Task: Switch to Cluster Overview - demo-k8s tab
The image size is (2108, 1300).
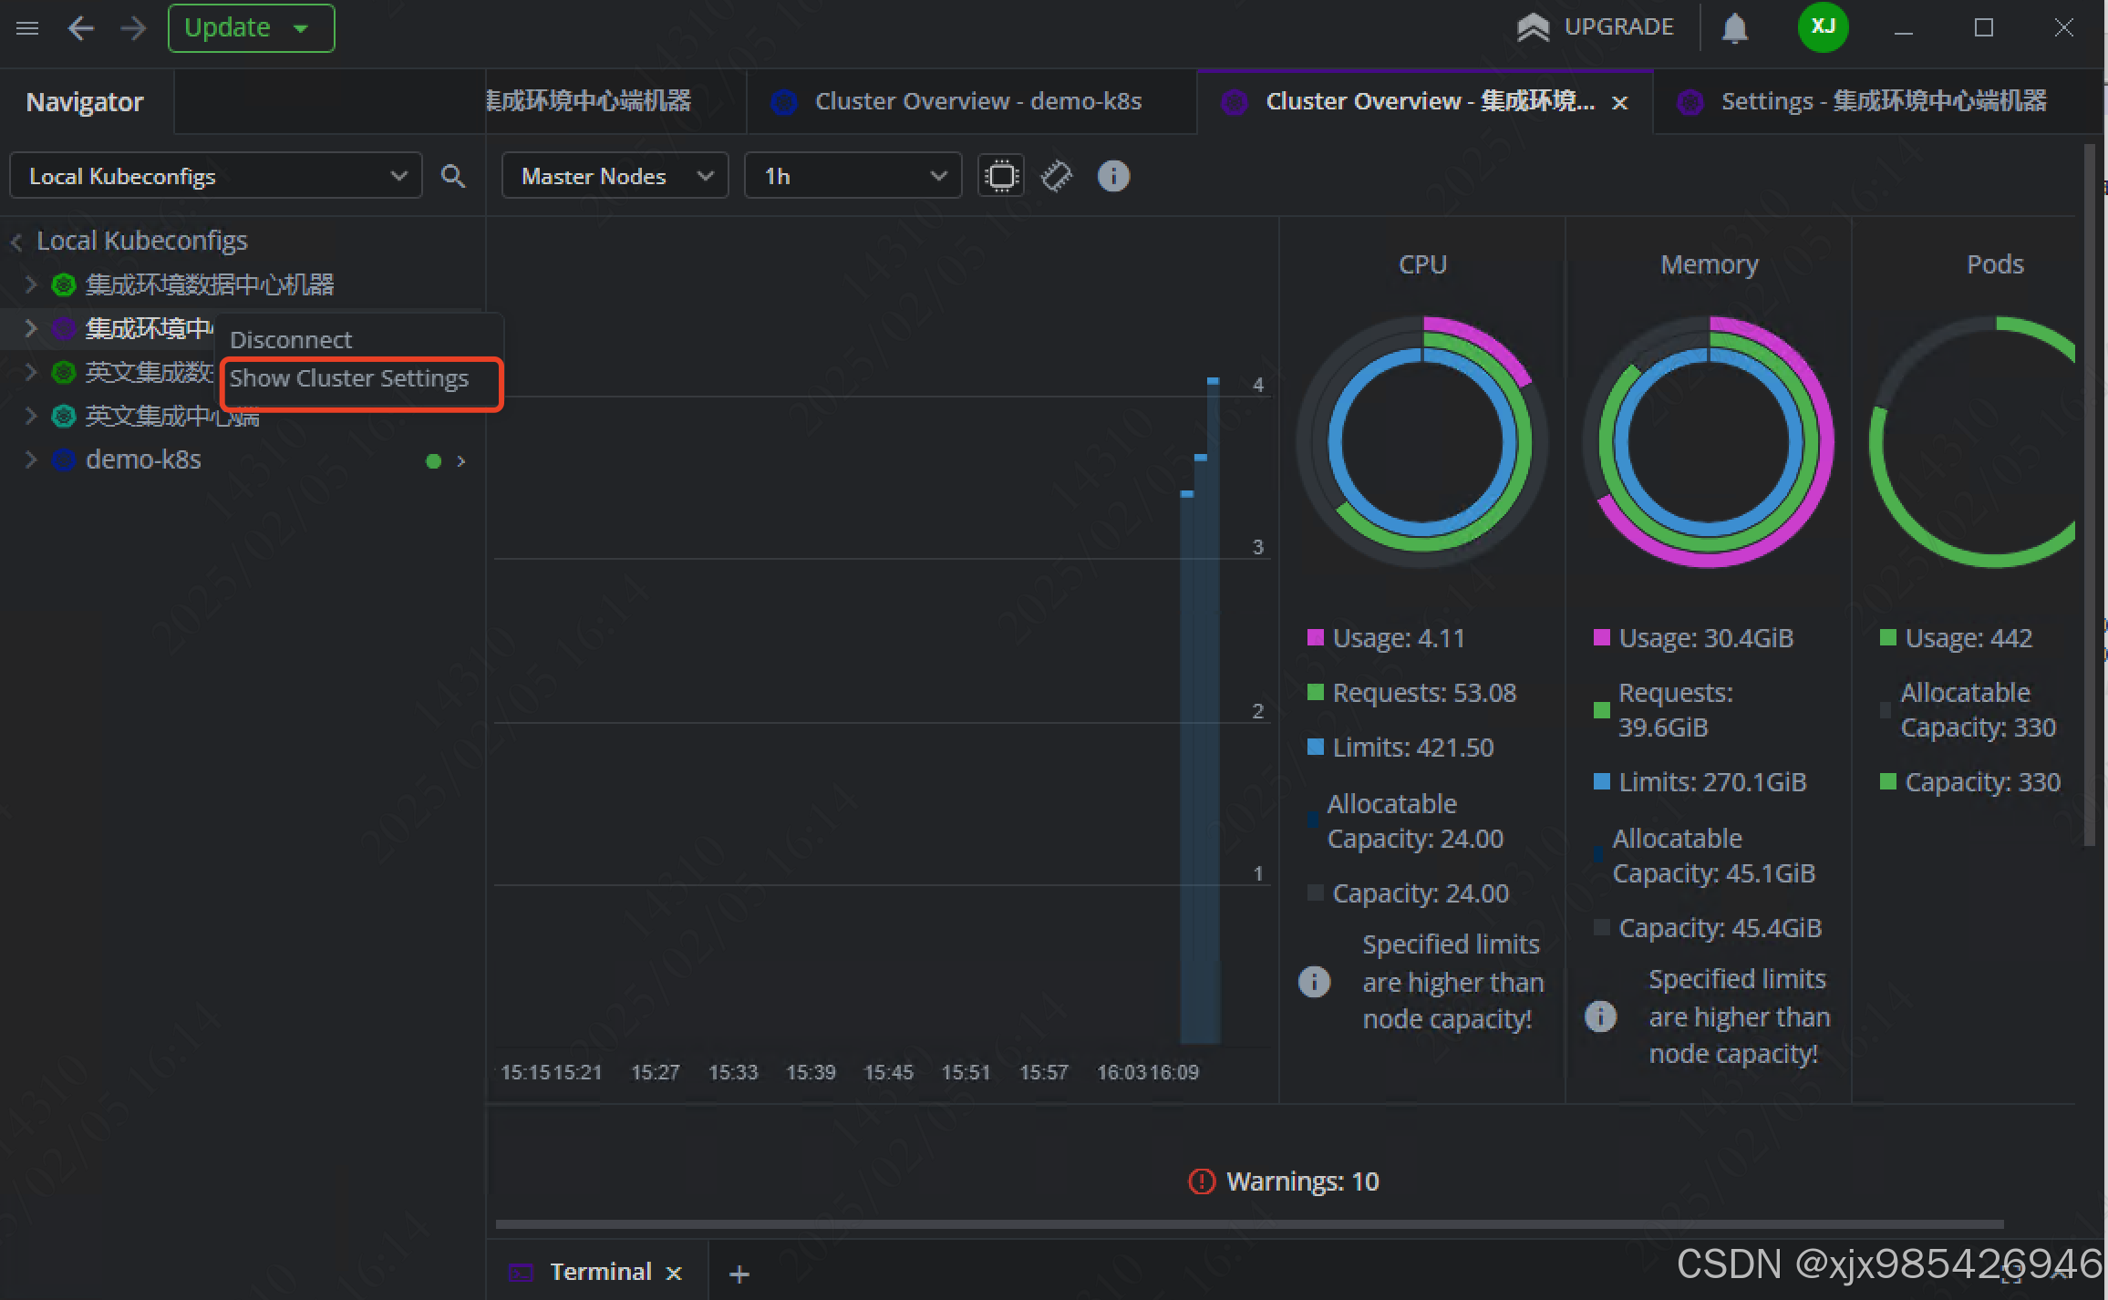Action: click(976, 101)
